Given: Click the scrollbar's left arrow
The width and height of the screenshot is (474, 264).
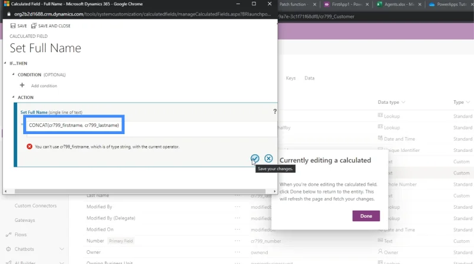Looking at the screenshot, I should point(5,192).
